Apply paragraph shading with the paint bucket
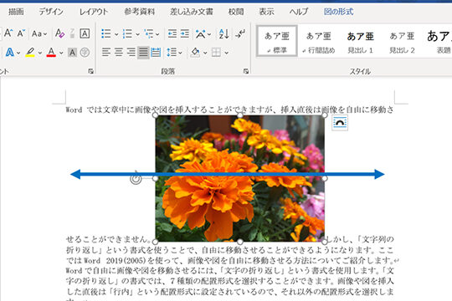The width and height of the screenshot is (452, 301). [195, 53]
